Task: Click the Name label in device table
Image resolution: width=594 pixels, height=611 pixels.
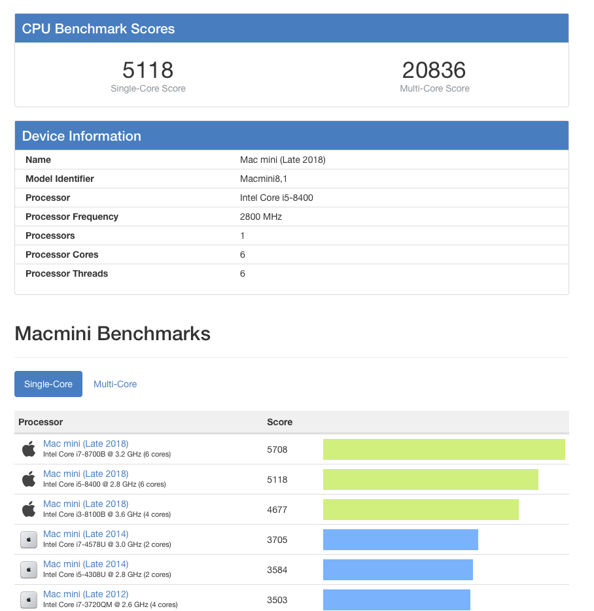Action: 38,160
